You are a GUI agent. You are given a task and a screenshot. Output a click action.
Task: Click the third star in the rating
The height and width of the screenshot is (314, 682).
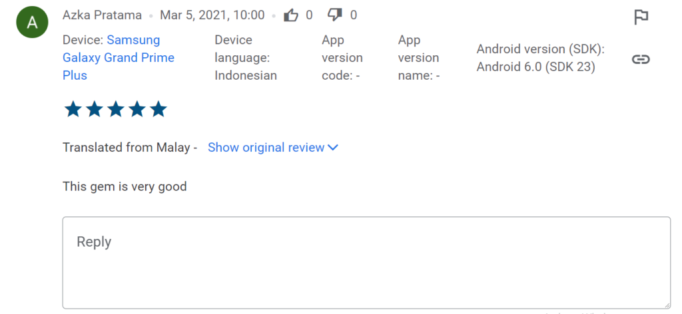pyautogui.click(x=116, y=109)
